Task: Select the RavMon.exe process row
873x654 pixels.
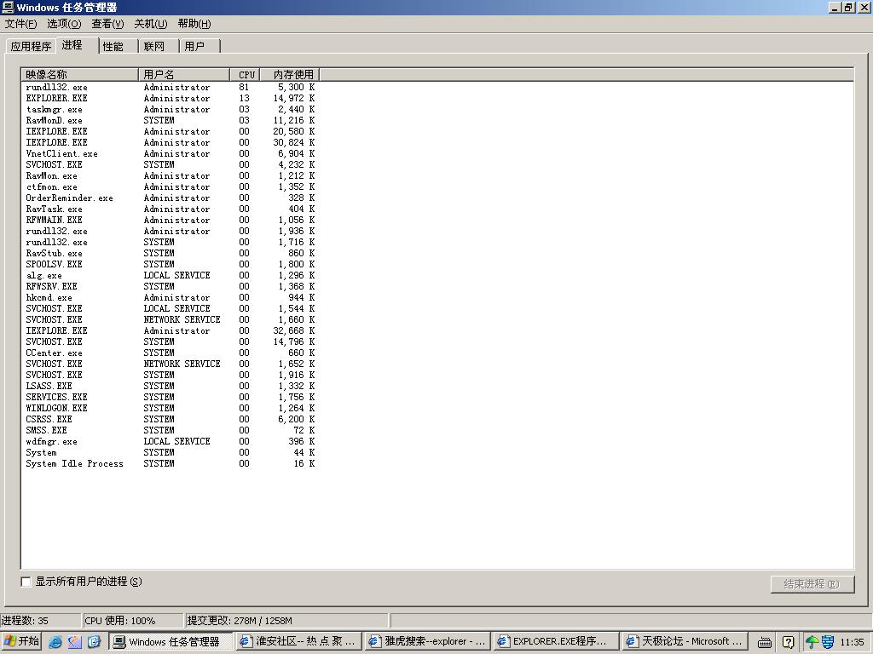Action: (171, 175)
